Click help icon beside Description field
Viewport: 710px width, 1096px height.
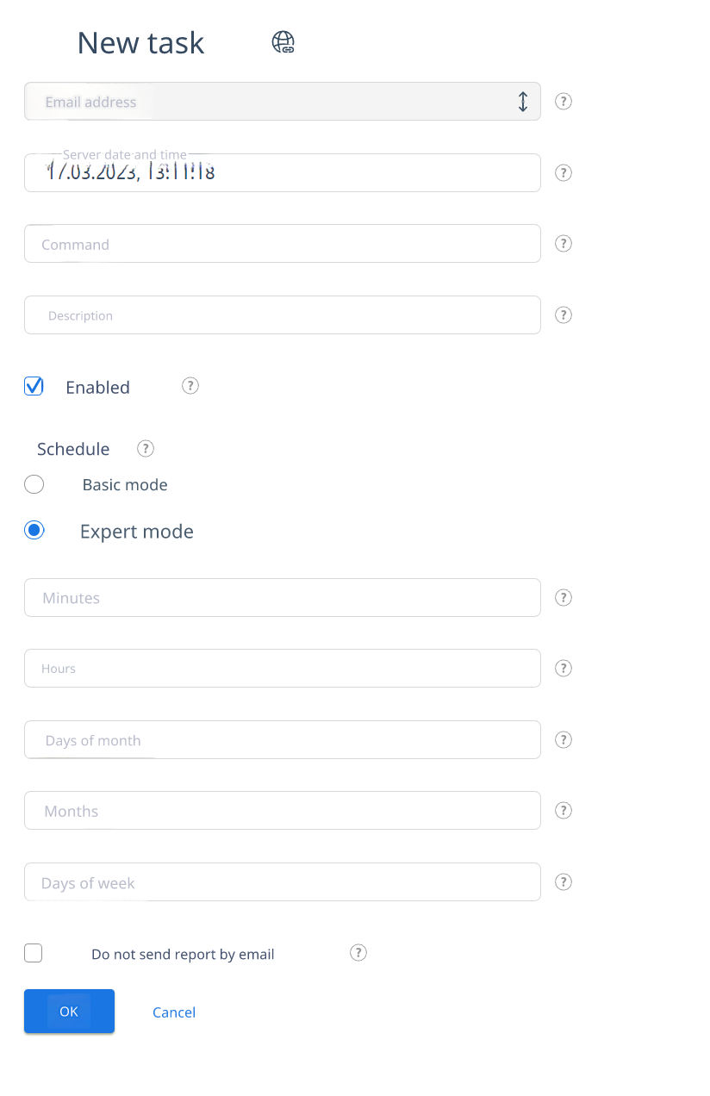pyautogui.click(x=563, y=315)
